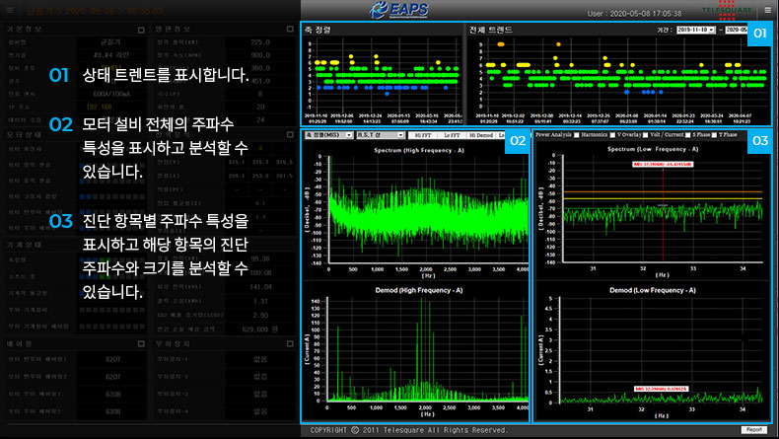The width and height of the screenshot is (779, 439).
Task: Click the Report button
Action: point(753,429)
